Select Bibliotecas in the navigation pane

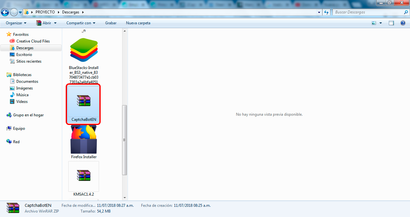pos(22,74)
